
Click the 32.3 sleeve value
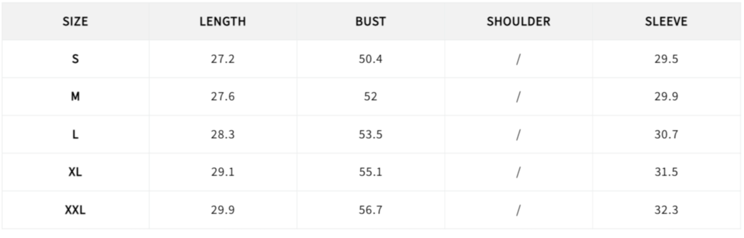666,210
